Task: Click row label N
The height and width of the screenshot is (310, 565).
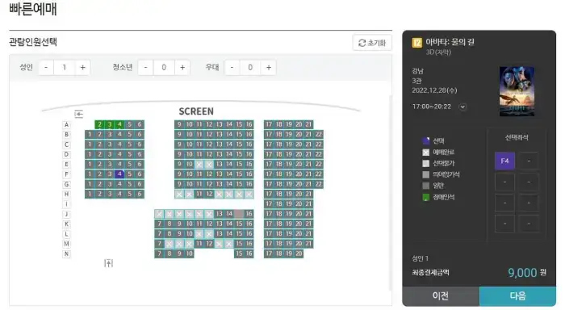Action: coord(66,253)
